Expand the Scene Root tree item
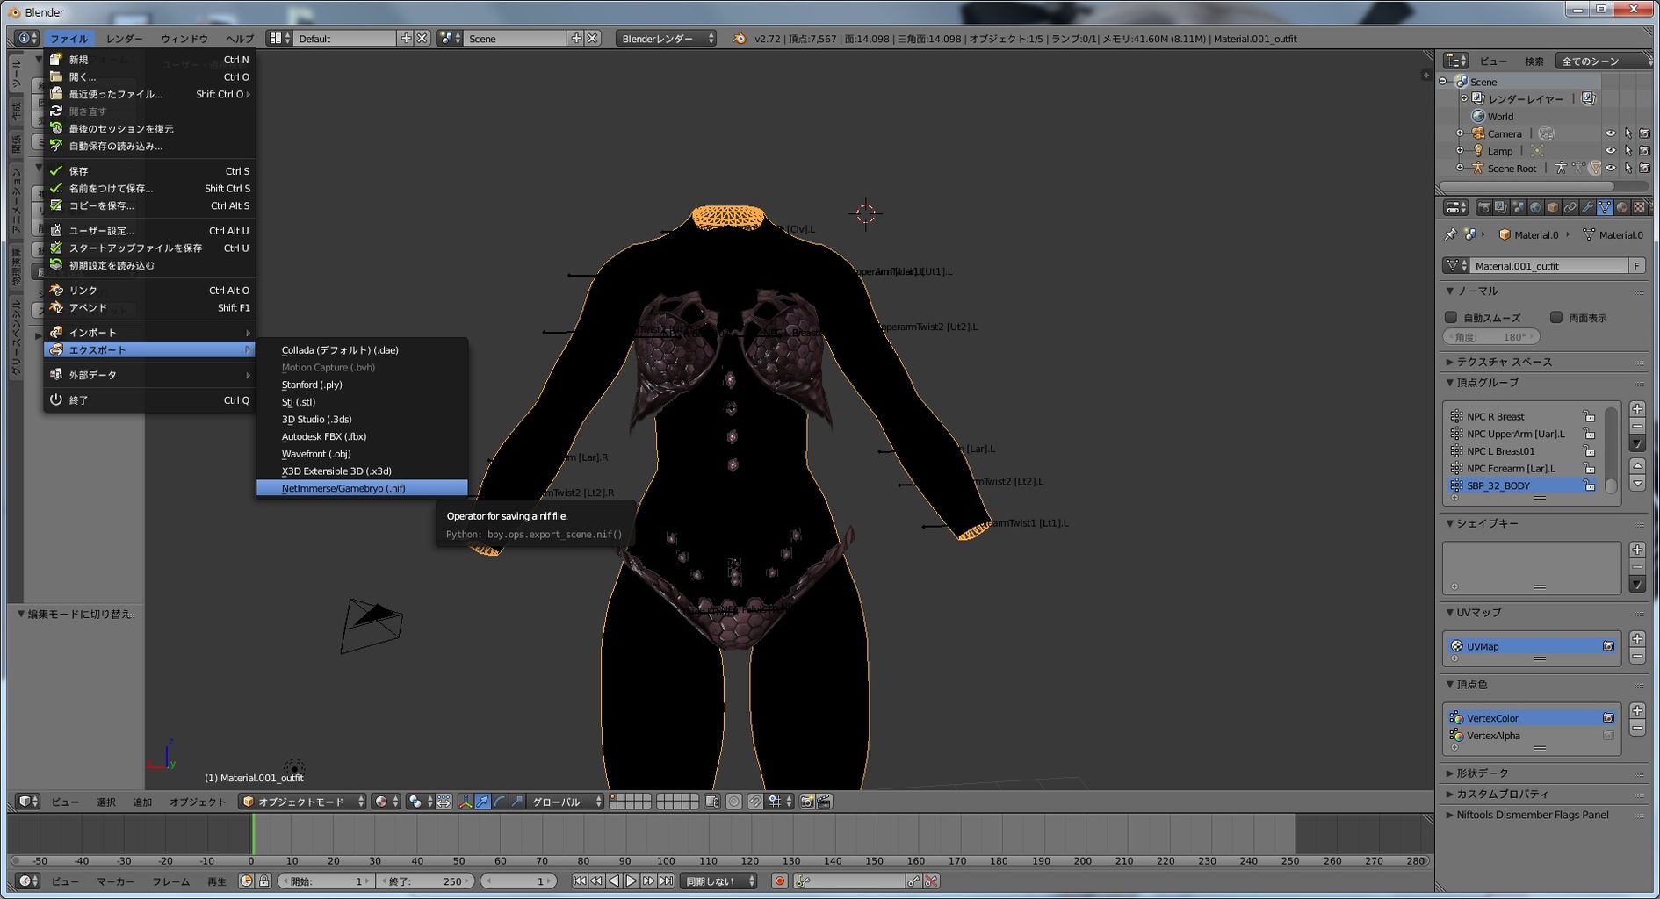This screenshot has width=1660, height=899. tap(1460, 168)
